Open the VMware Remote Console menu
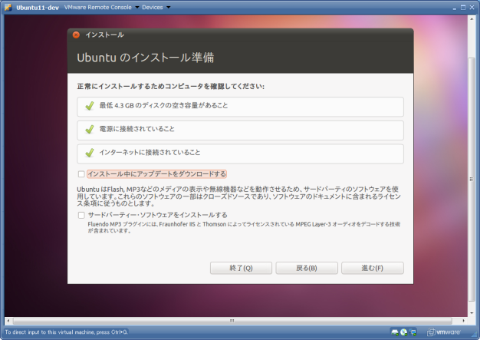Screen dimensions: 480x340 [x=101, y=7]
